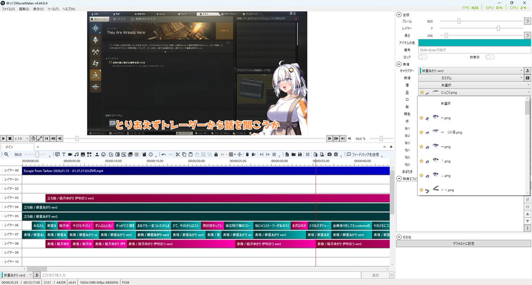532x285 pixels.
Task: Close the 目 dropdown showing にっこり.png
Action: (474, 92)
